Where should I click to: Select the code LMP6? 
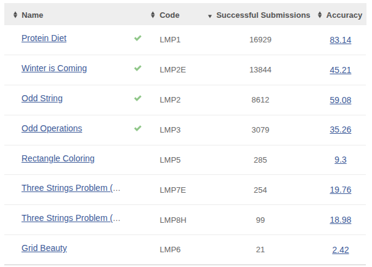tap(170, 250)
